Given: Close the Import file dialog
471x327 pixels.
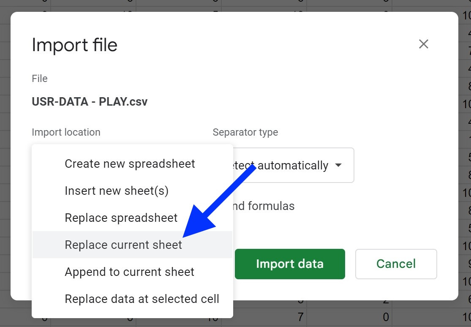Looking at the screenshot, I should tap(423, 44).
